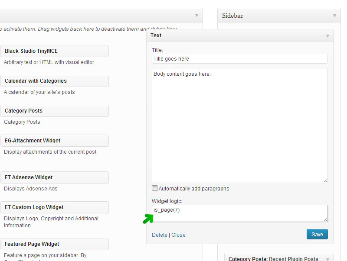
Task: Select the Category Posts available widget
Action: coord(54,111)
